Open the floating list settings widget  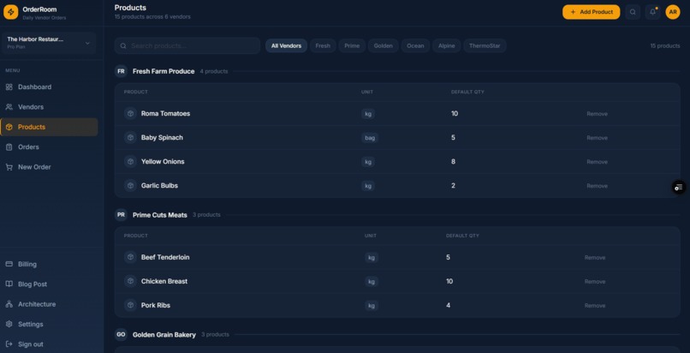click(x=679, y=188)
